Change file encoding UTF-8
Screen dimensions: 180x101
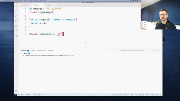point(132,95)
